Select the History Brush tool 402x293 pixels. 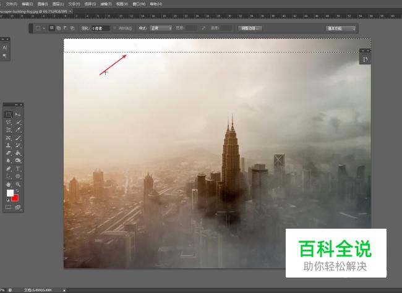click(x=18, y=145)
